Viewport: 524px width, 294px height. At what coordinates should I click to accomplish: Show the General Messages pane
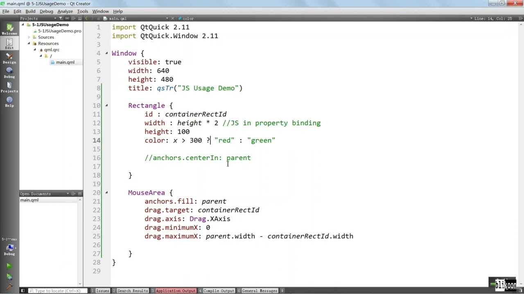click(257, 291)
